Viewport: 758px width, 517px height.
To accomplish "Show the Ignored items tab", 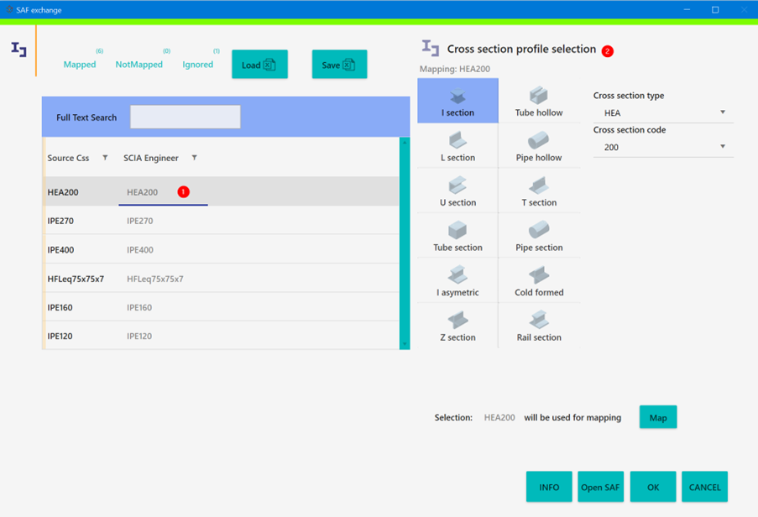I will (198, 65).
